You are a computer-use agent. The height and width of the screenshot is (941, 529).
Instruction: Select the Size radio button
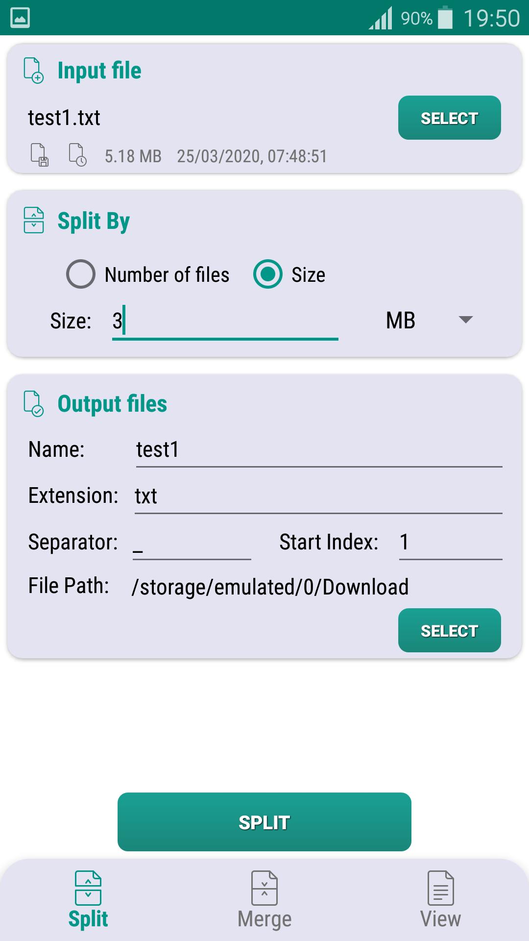[268, 274]
